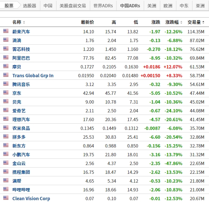Screen dimensions: 209x202
Task: Click the -24.10% change value for 爱奇艺
Action: point(173,111)
